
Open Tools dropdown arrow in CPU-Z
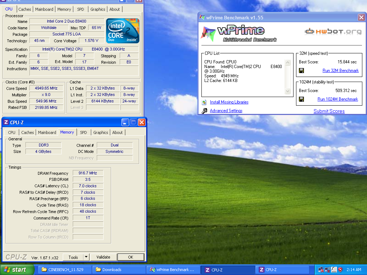[x=86, y=257]
